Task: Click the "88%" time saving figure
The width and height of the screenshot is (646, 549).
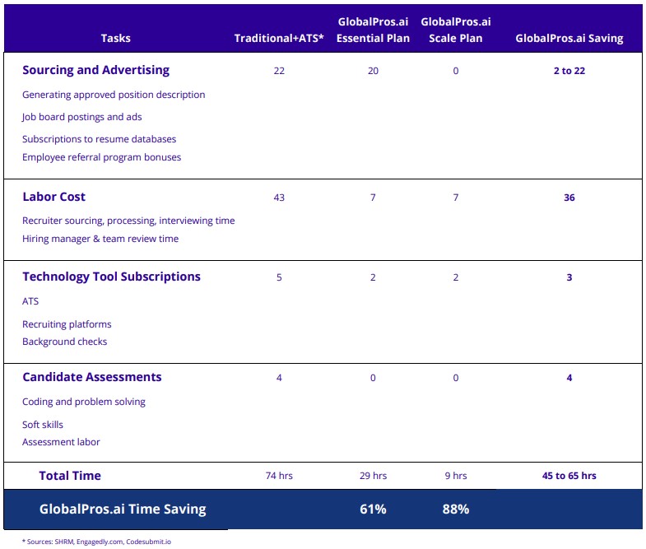Action: 455,509
